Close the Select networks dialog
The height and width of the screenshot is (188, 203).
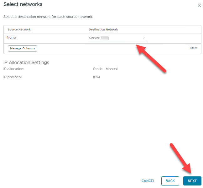tap(199, 5)
